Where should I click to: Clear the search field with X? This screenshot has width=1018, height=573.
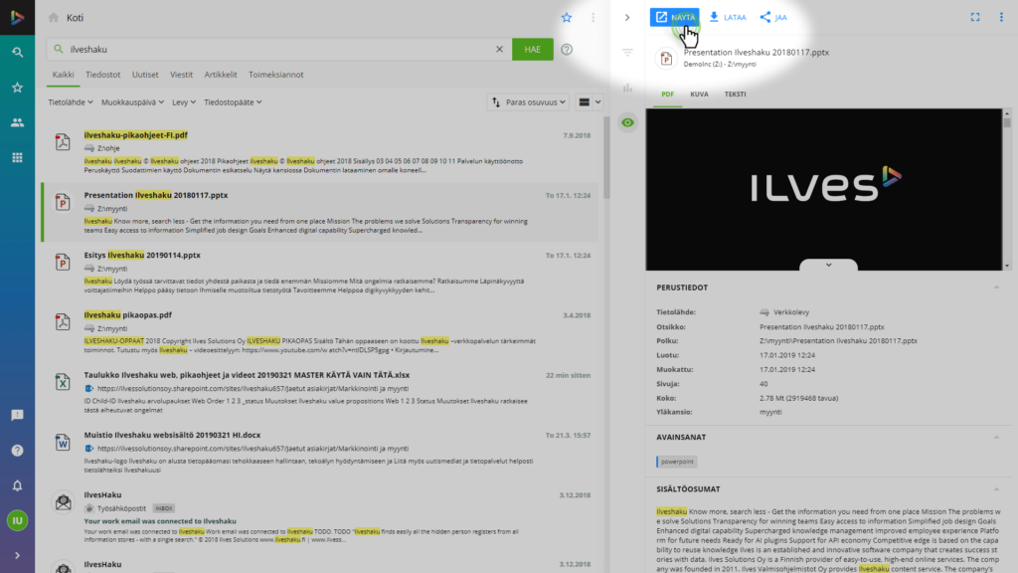pyautogui.click(x=499, y=50)
